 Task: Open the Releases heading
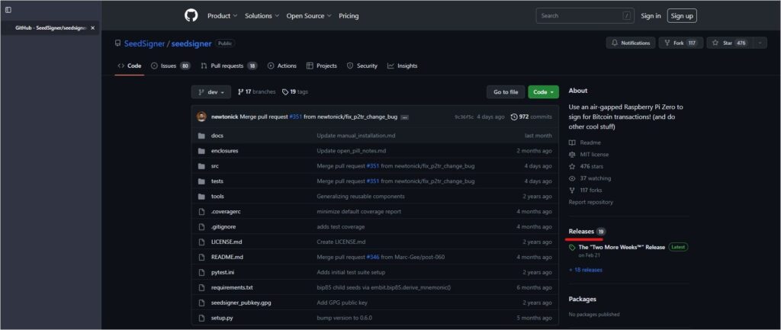587,232
